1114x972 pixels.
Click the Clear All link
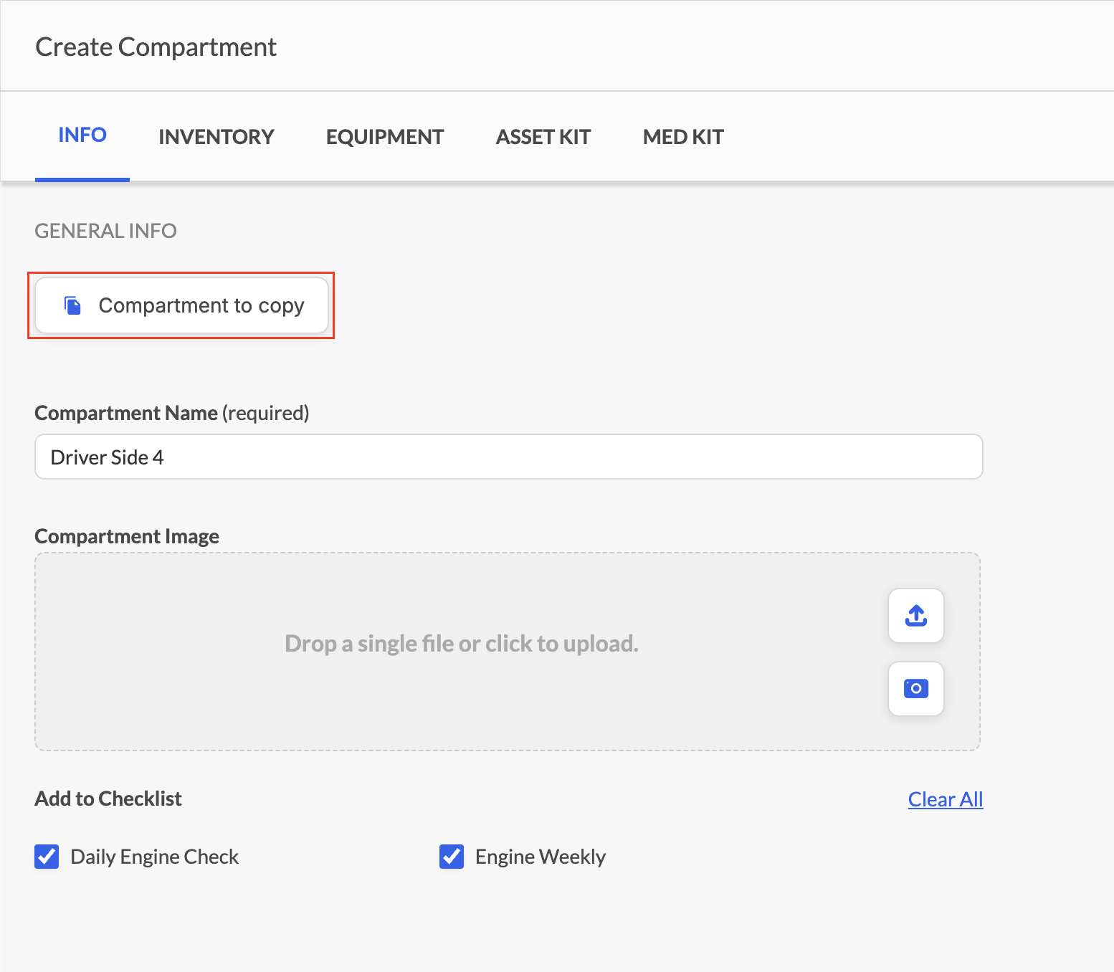(946, 799)
